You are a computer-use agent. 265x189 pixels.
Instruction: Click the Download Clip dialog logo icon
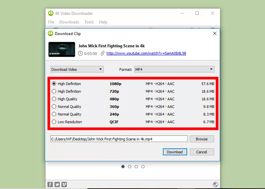50,34
